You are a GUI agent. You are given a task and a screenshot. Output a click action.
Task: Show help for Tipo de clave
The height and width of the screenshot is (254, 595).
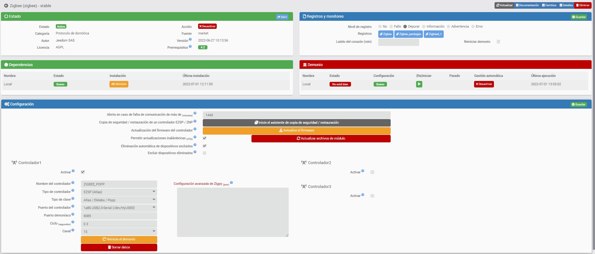[x=73, y=198]
